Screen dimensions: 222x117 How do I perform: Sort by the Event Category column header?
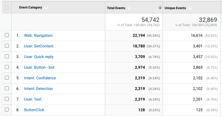click(x=31, y=7)
